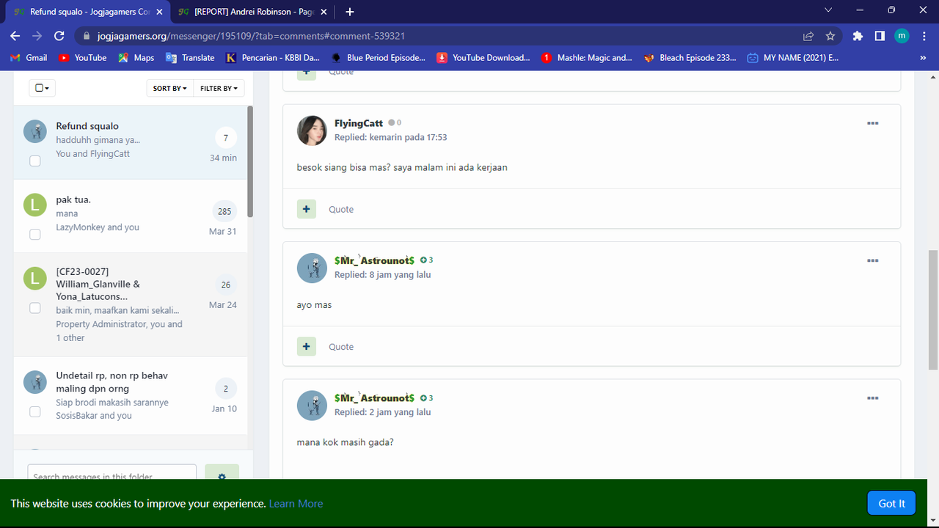Open the SORT BY dropdown
The width and height of the screenshot is (939, 528).
169,88
